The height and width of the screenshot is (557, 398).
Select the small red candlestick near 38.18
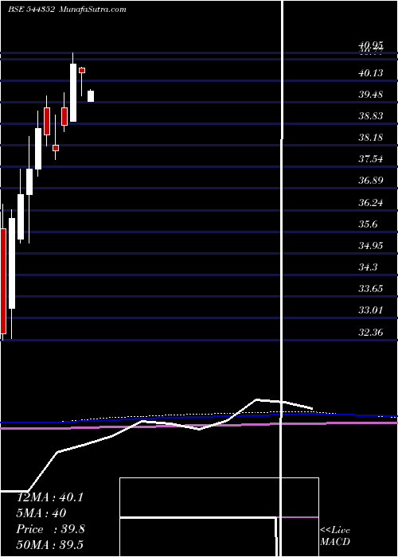tap(56, 148)
